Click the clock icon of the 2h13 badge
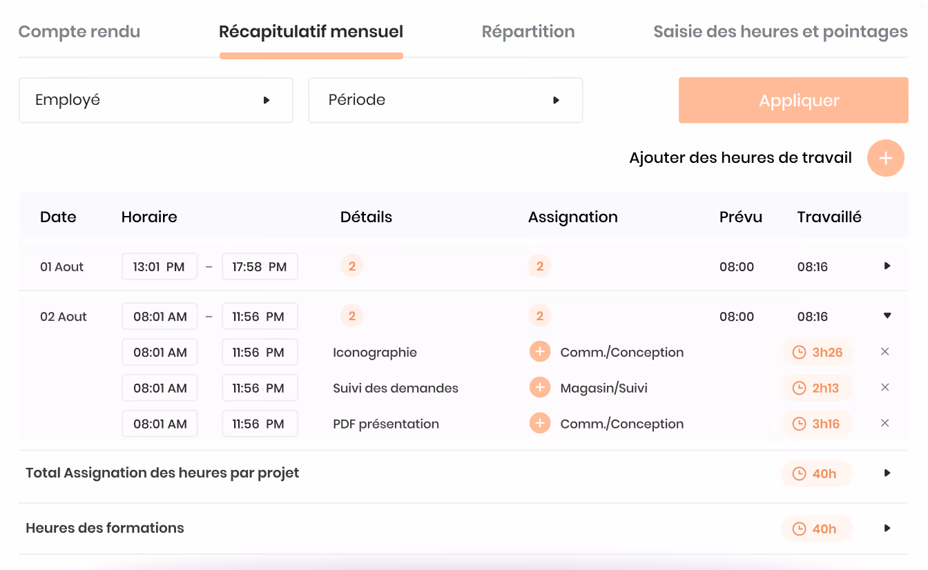The height and width of the screenshot is (570, 928). [x=799, y=389]
